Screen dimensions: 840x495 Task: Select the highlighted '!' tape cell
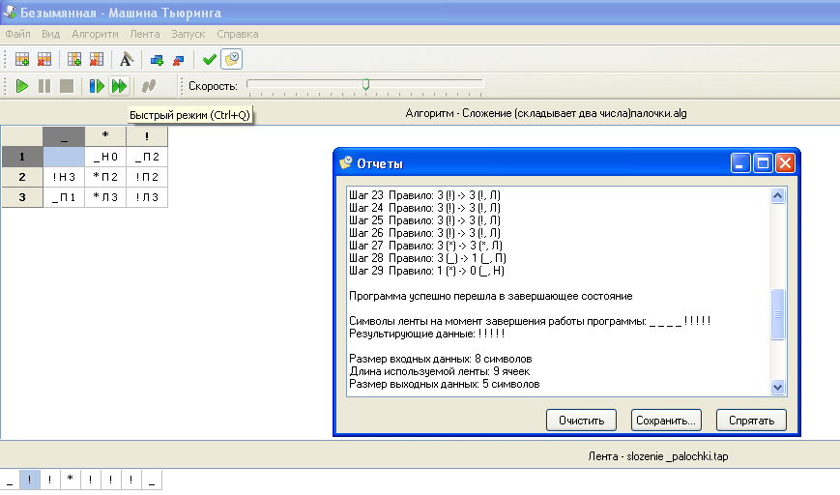pyautogui.click(x=29, y=480)
